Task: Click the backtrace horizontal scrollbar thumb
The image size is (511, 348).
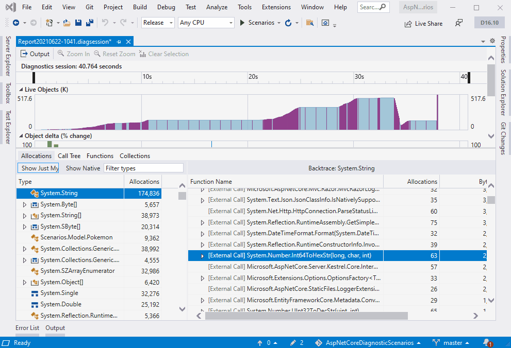Action: click(306, 316)
